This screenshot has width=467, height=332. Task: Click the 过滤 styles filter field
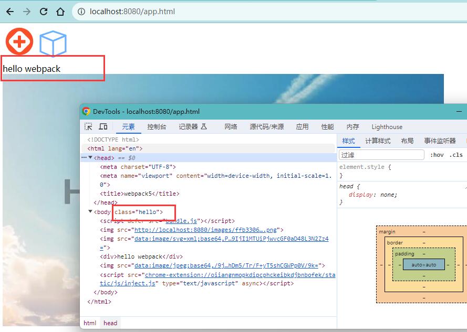point(381,155)
